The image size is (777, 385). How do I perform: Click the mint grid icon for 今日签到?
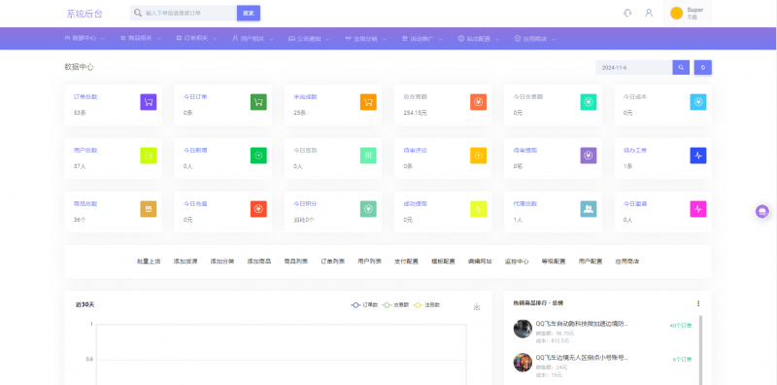pos(368,156)
